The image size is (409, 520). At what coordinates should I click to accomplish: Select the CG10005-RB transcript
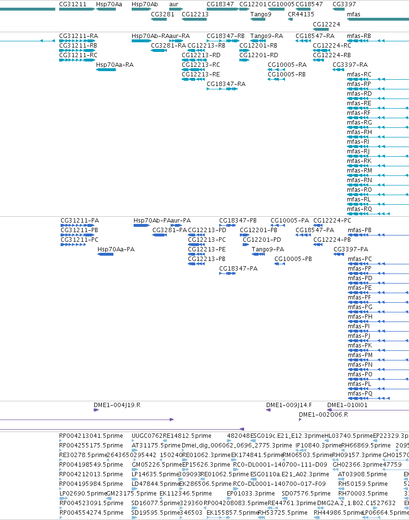coord(276,79)
